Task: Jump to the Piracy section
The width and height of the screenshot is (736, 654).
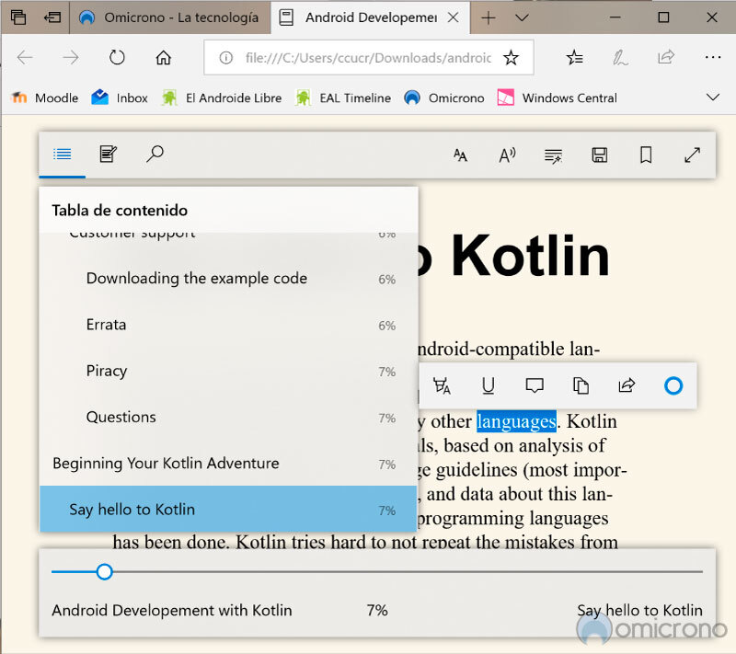Action: (228, 371)
